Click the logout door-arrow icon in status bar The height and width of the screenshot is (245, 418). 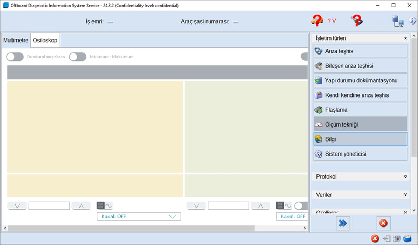click(x=386, y=239)
